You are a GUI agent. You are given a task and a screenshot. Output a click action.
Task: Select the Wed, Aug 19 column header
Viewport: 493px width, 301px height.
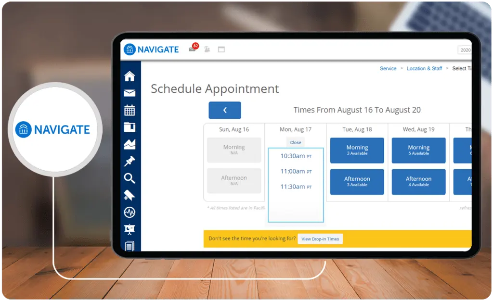(418, 129)
